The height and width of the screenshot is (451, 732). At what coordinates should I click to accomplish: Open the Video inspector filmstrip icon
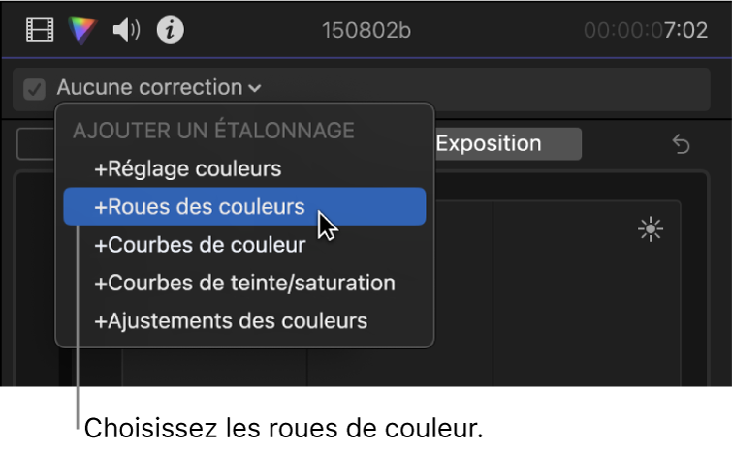[41, 31]
